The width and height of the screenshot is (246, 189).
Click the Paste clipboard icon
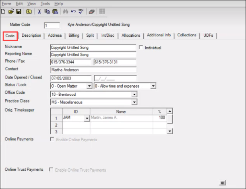54,11
